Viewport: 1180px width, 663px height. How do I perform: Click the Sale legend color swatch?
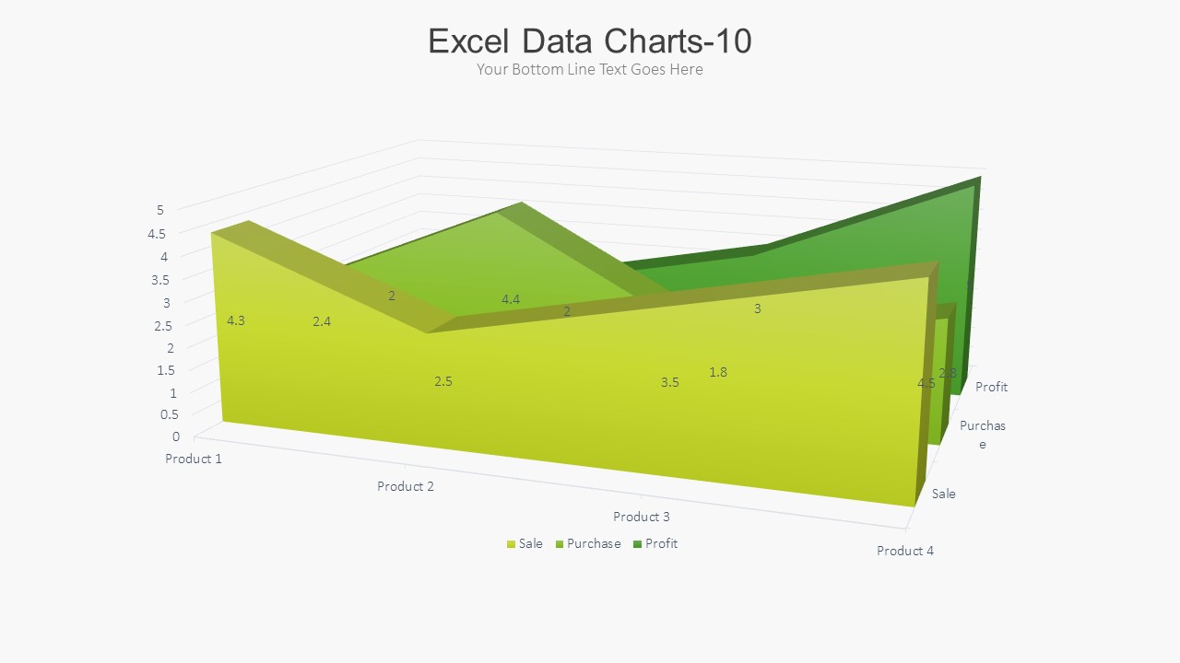pos(512,544)
